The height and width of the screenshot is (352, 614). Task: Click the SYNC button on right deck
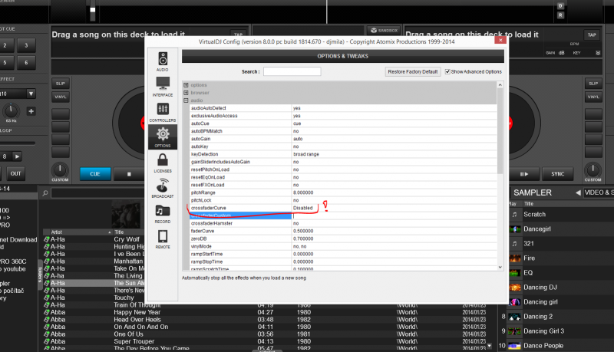(558, 174)
